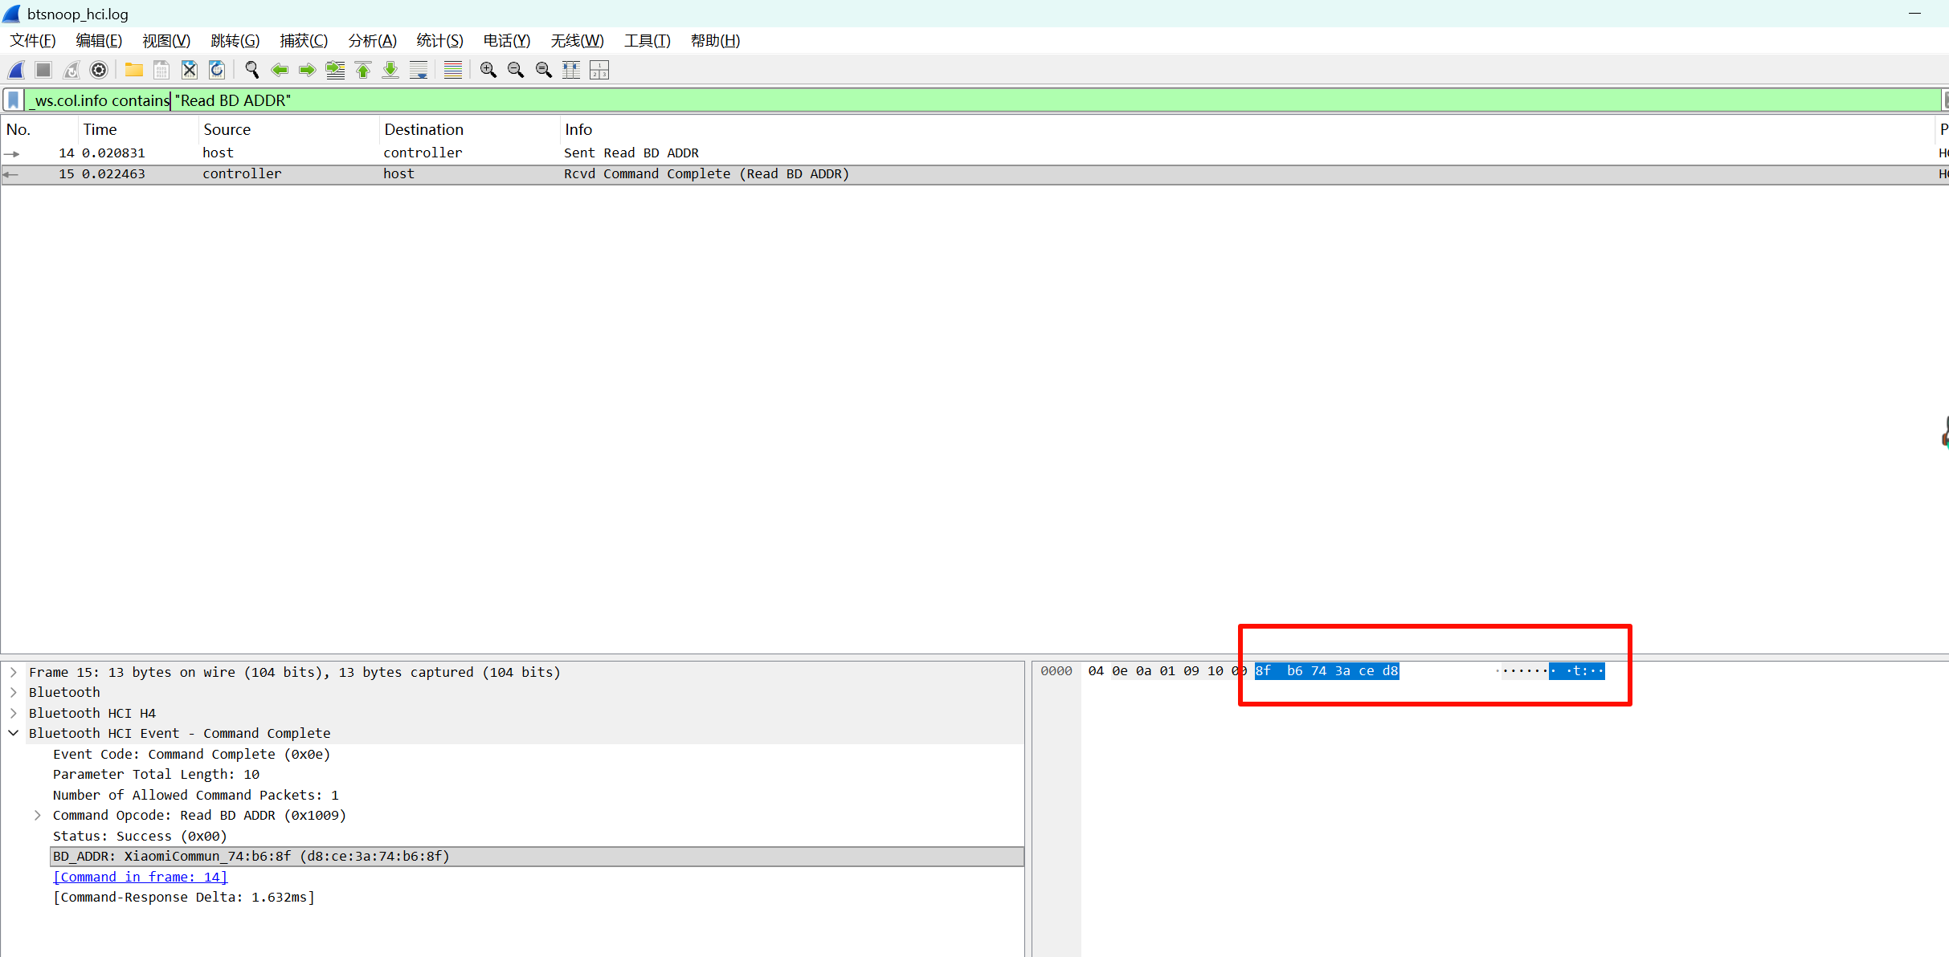The image size is (1949, 957).
Task: Collapse Bluetooth HCI Event Command Complete node
Action: point(14,733)
